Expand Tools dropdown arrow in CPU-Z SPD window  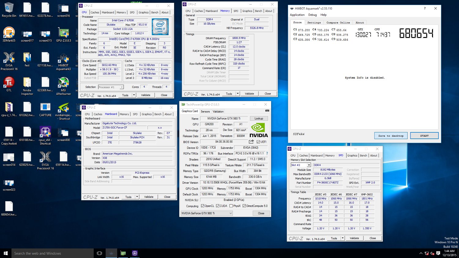(x=343, y=238)
